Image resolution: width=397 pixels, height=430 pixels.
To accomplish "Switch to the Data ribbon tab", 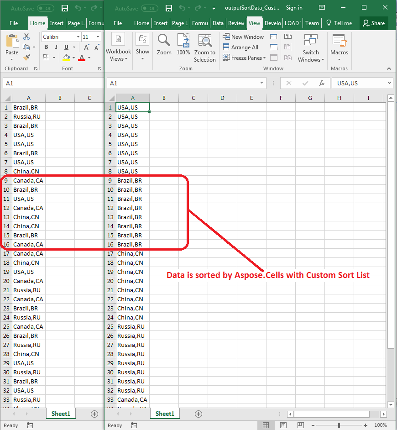I will click(218, 23).
